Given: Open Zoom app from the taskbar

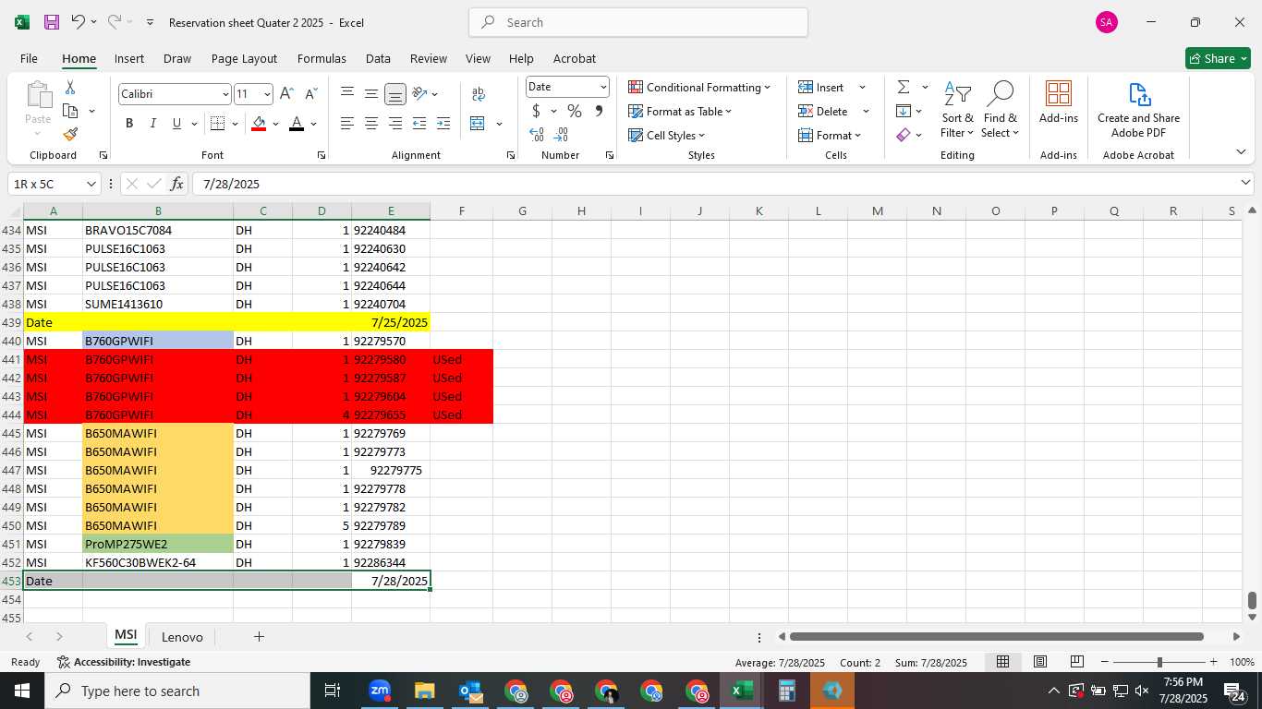Looking at the screenshot, I should (x=380, y=691).
